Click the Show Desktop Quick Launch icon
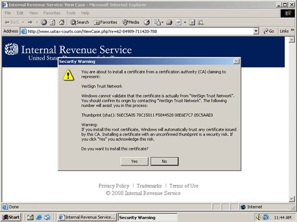The image size is (297, 222). click(48, 217)
